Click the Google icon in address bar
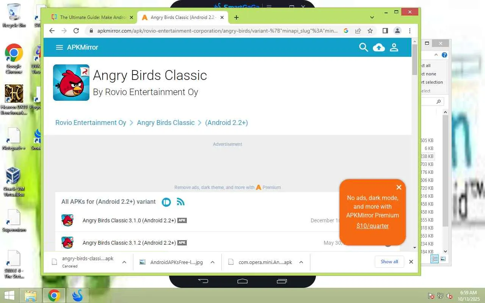The width and height of the screenshot is (485, 303). (346, 31)
